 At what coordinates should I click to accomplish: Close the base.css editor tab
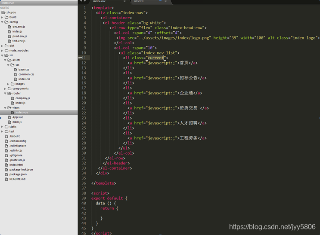click(x=165, y=1)
